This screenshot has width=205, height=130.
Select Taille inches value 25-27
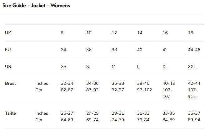tap(67, 113)
